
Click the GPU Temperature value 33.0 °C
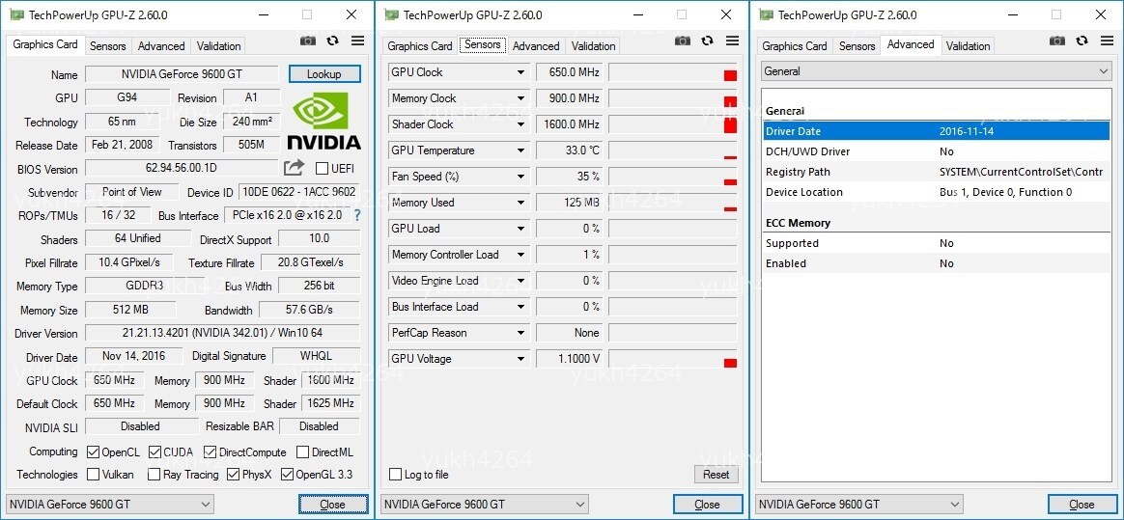(569, 151)
